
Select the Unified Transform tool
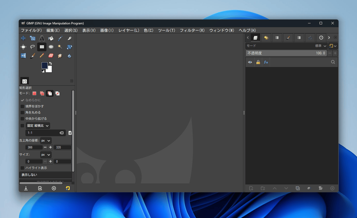click(x=69, y=47)
